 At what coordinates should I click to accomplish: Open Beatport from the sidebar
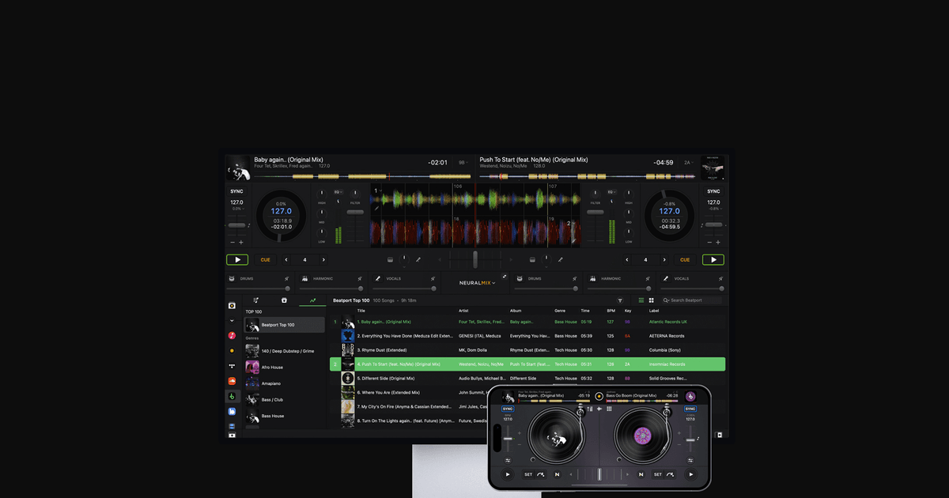click(232, 396)
